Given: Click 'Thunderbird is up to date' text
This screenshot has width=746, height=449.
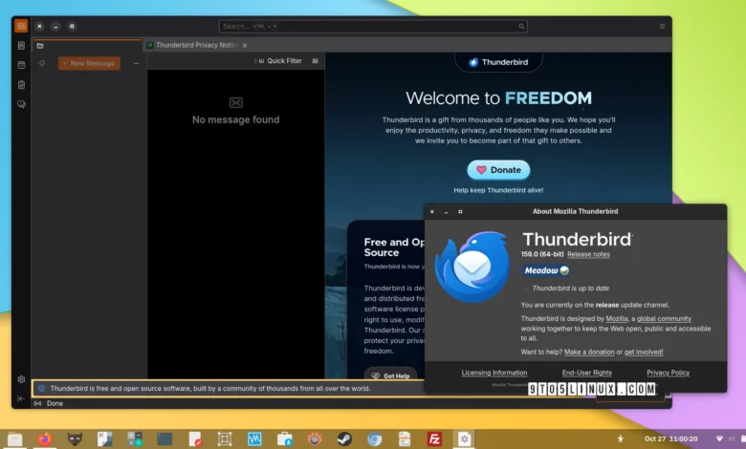Looking at the screenshot, I should coord(570,289).
